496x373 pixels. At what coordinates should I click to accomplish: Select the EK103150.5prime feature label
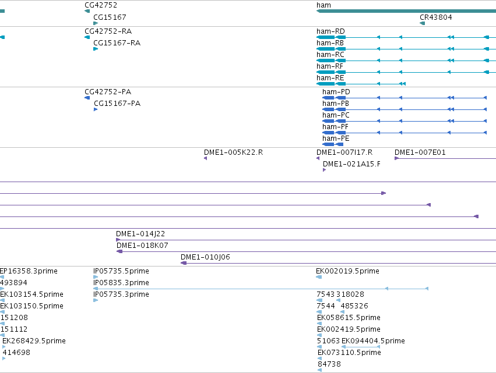point(32,306)
